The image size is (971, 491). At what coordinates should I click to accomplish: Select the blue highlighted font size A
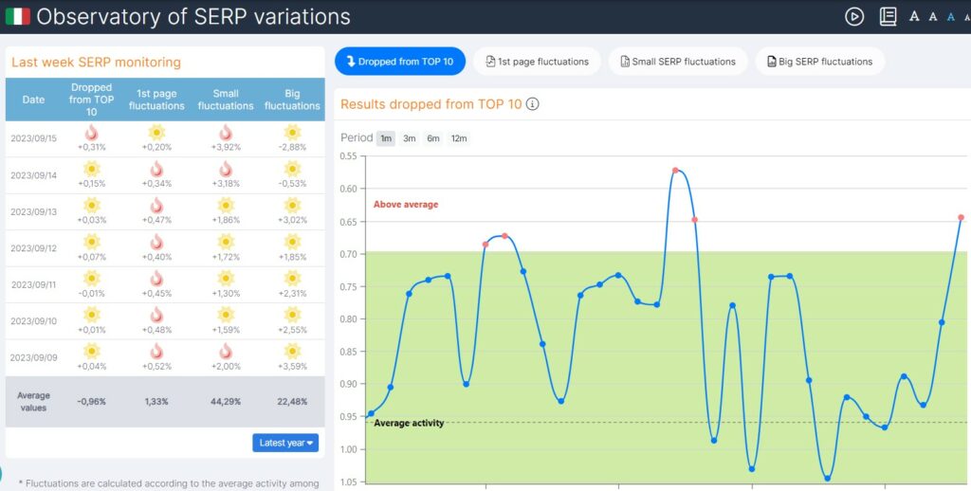951,16
